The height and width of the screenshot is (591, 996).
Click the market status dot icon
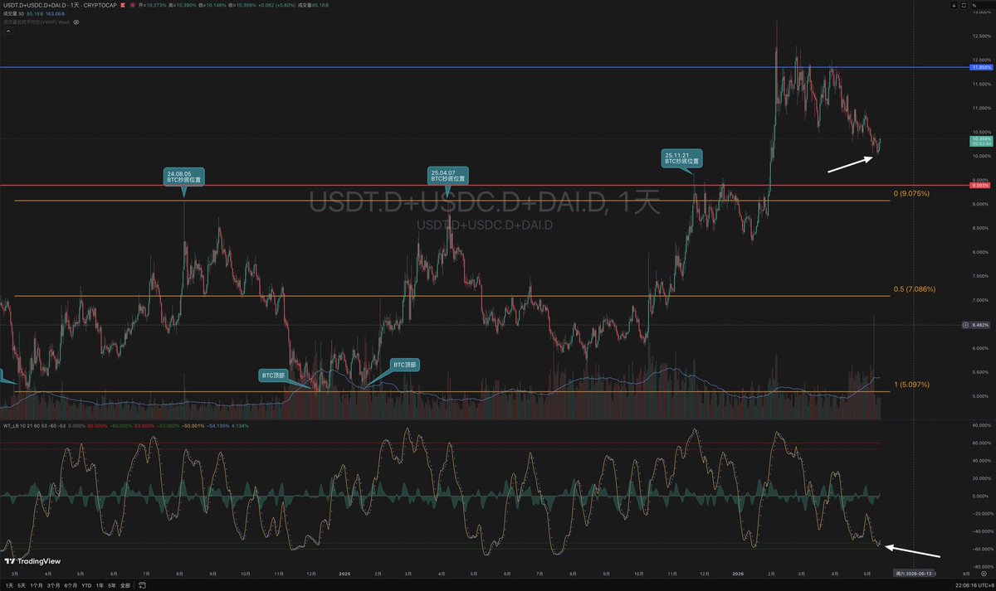(132, 5)
